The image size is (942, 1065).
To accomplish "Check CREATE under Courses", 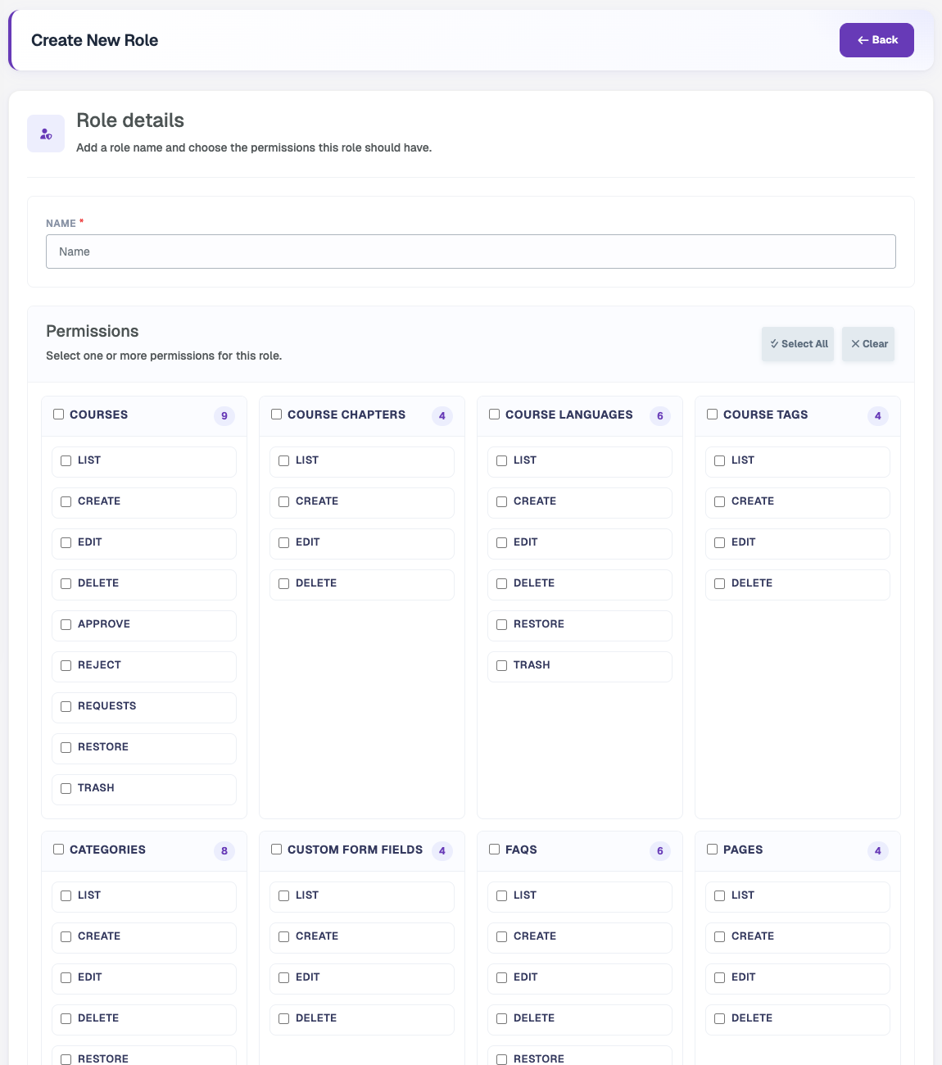I will pyautogui.click(x=66, y=502).
